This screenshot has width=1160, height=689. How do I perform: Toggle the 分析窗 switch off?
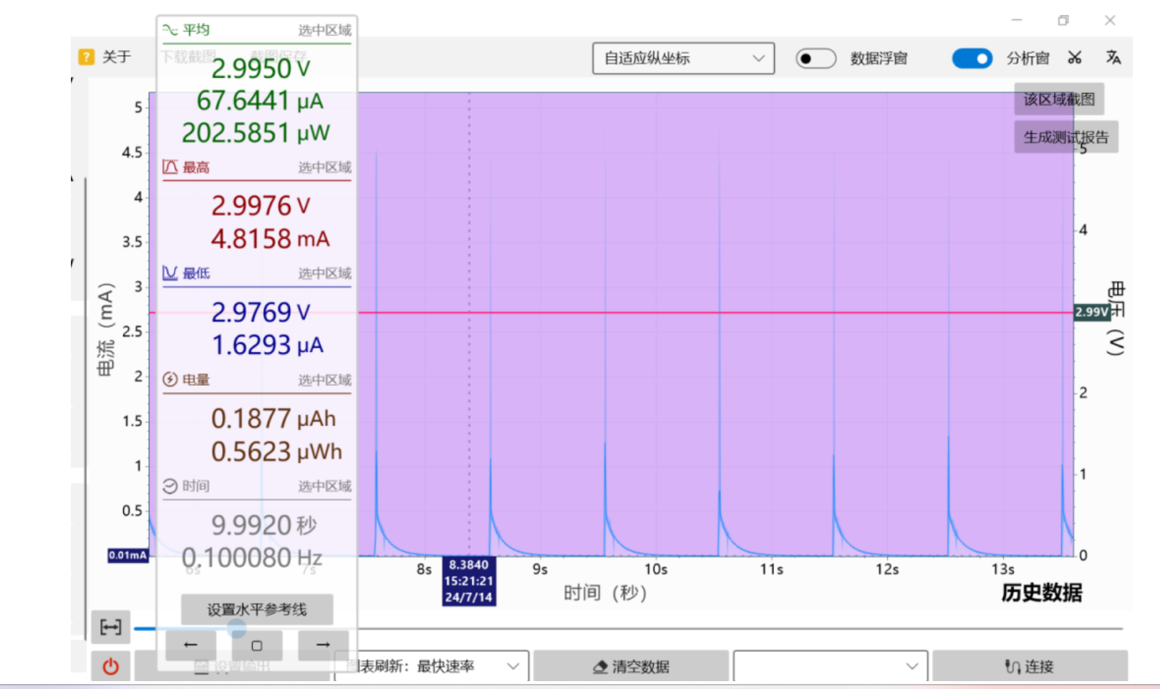pyautogui.click(x=972, y=58)
